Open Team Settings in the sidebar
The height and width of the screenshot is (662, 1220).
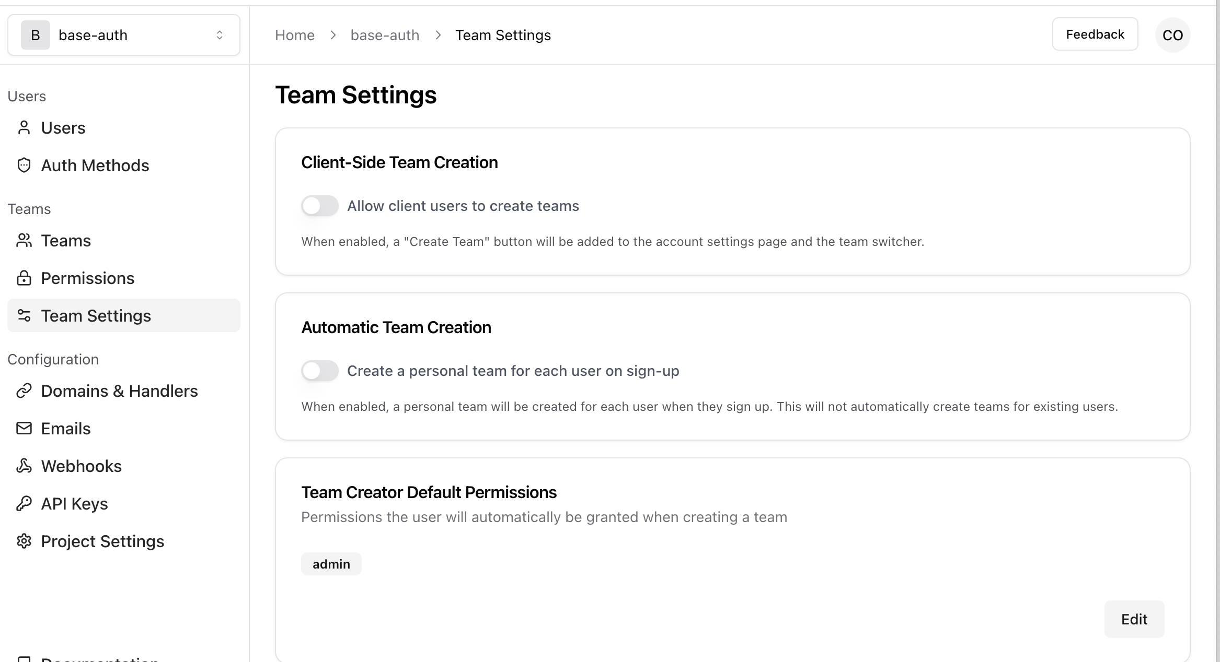click(96, 316)
